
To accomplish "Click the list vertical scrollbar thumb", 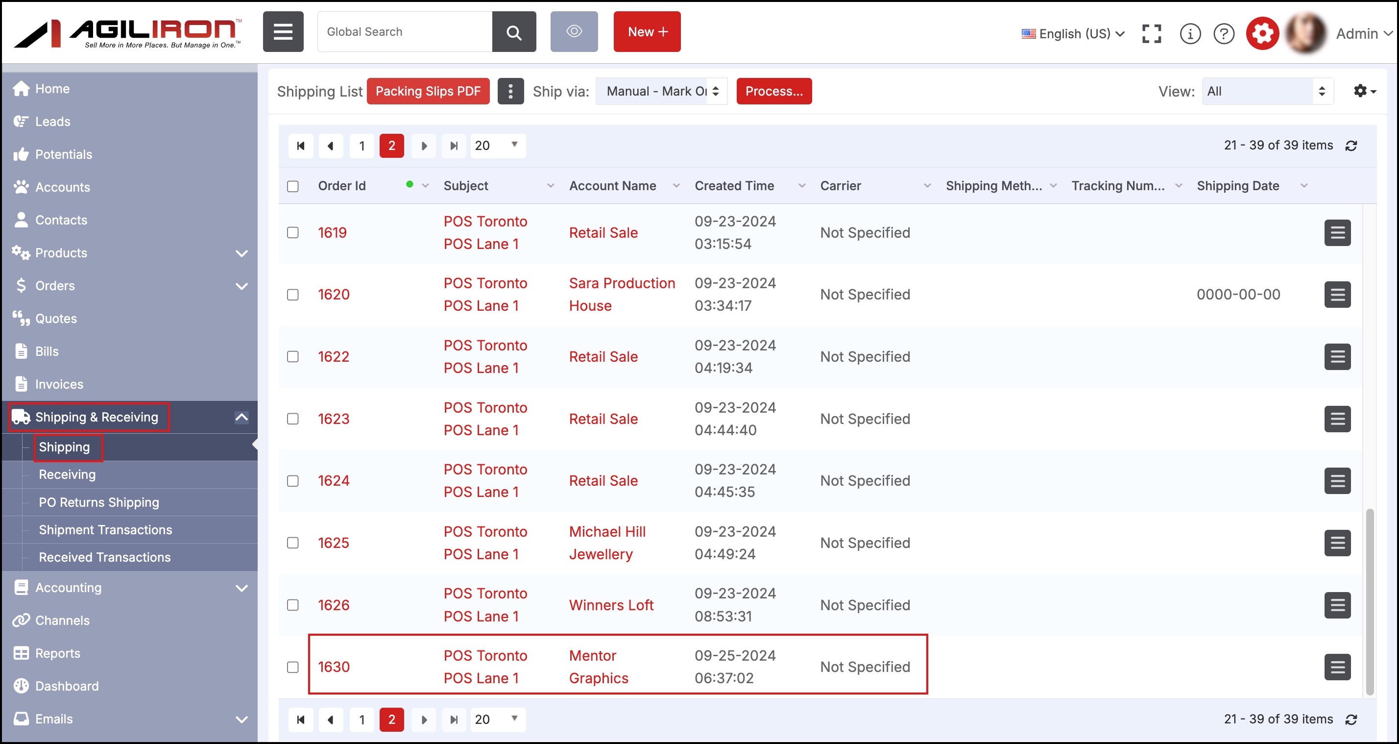I will click(1370, 602).
